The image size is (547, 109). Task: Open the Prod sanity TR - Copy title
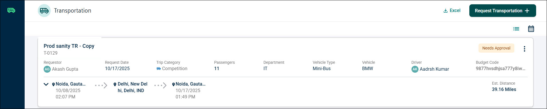click(69, 46)
